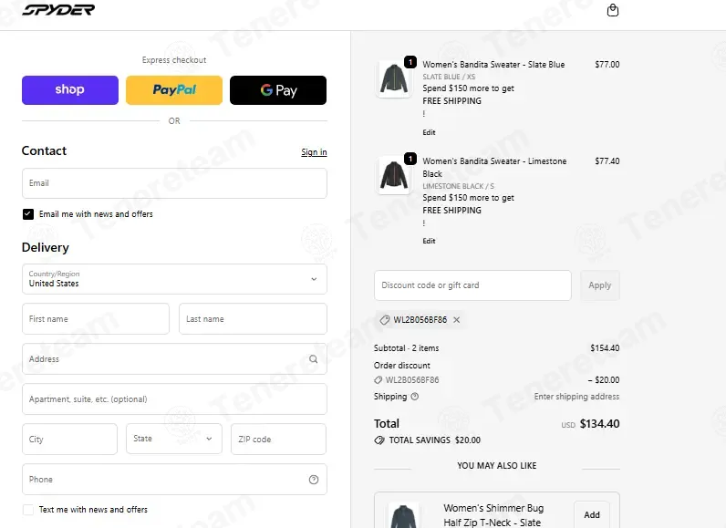Remove discount code WL2B056BF86 with X
The width and height of the screenshot is (726, 528).
[457, 320]
